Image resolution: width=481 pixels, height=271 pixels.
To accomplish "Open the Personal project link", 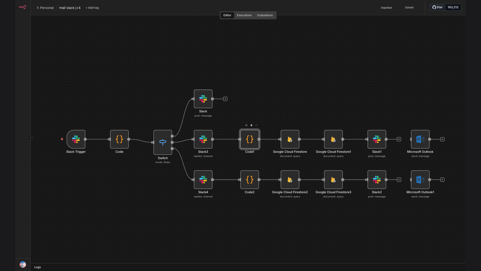I will [45, 8].
